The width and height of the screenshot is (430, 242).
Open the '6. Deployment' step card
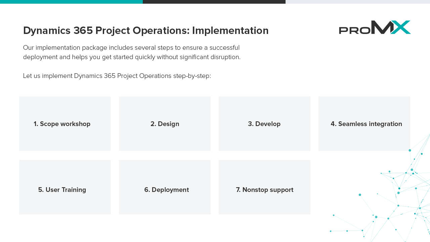click(x=165, y=187)
